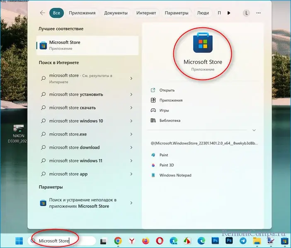Click the back arrow in search panel

[x=43, y=13]
